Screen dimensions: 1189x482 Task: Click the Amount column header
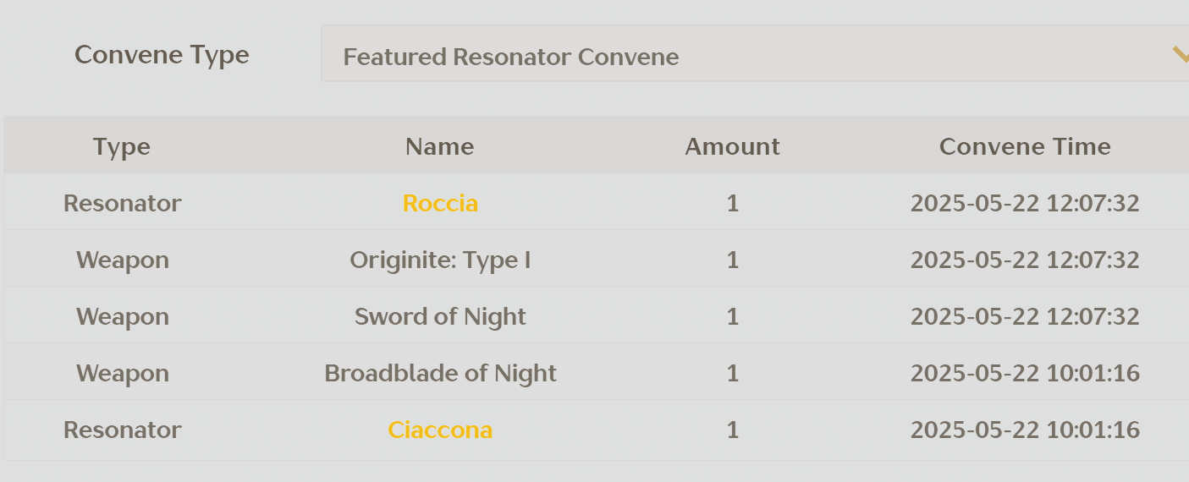[732, 146]
